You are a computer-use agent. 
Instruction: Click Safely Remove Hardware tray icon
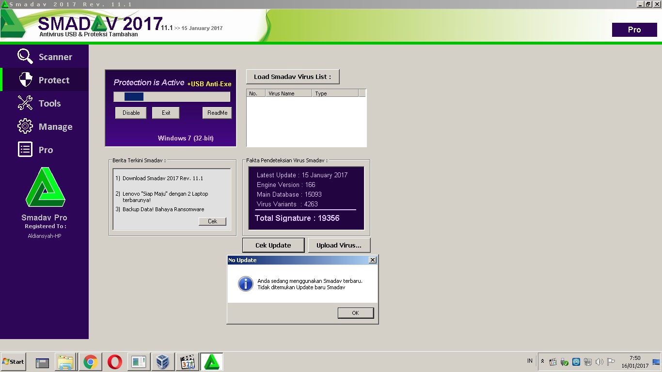565,362
